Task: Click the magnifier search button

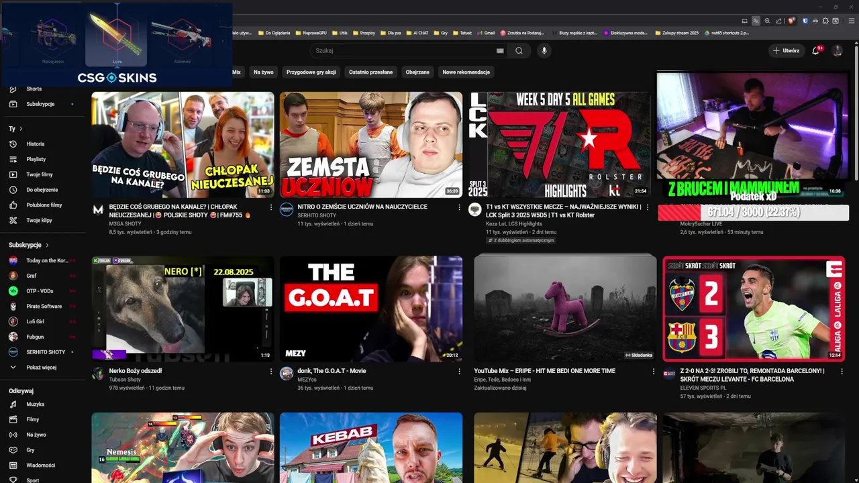Action: (x=519, y=50)
